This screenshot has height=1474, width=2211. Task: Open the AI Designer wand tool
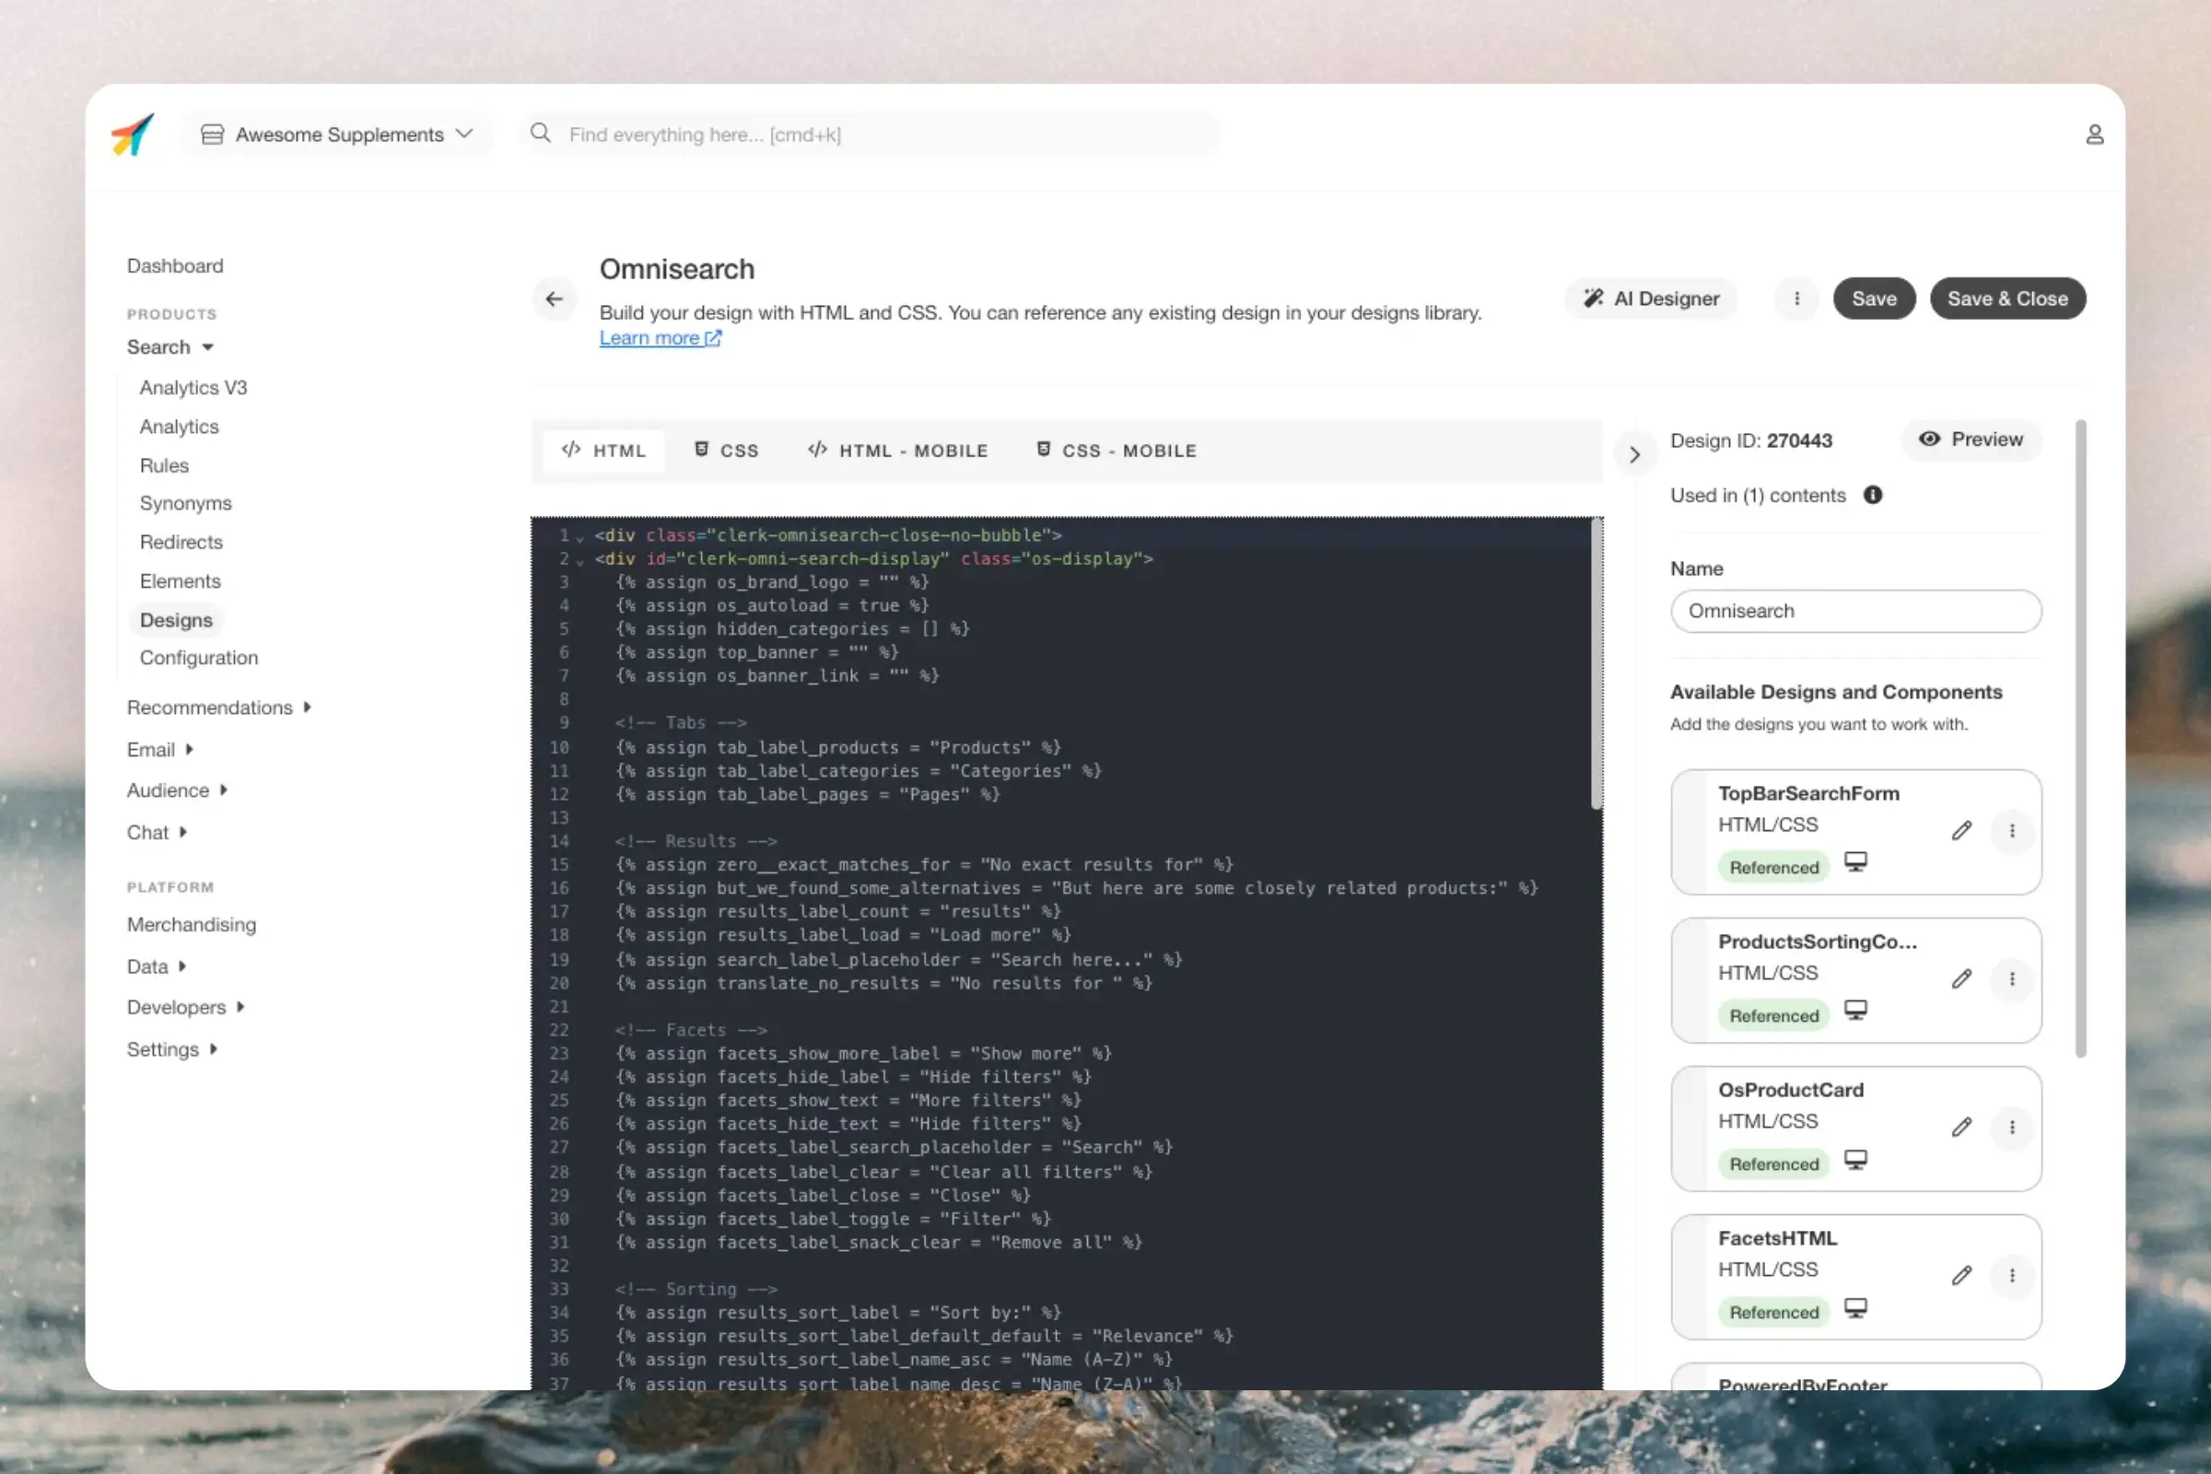coord(1651,298)
